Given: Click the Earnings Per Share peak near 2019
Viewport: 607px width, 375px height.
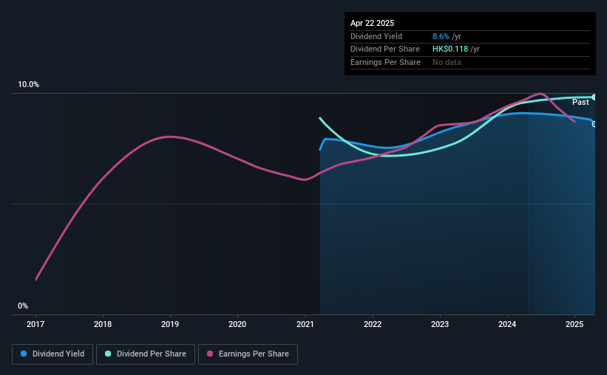Looking at the screenshot, I should pos(170,137).
